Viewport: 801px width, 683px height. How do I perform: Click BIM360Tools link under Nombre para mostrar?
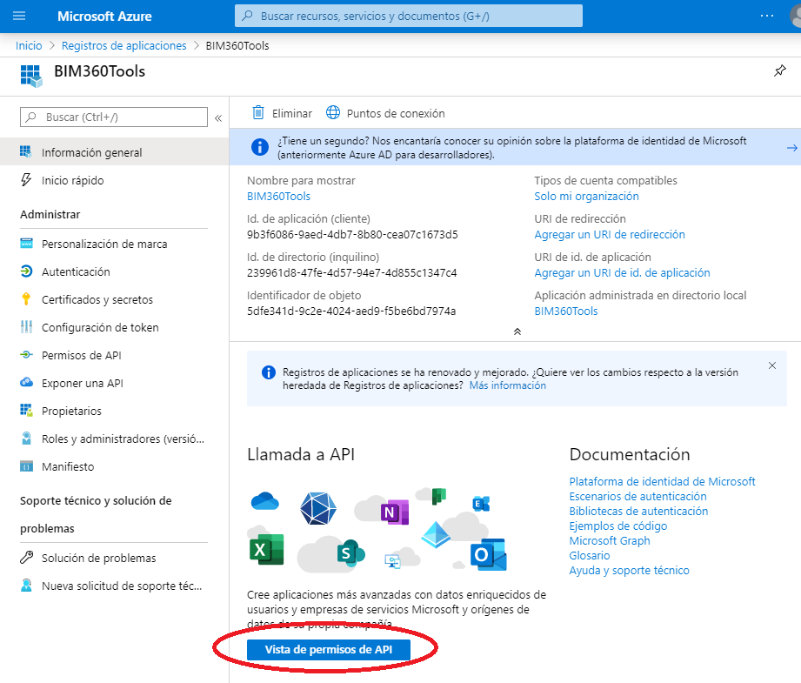click(x=278, y=196)
